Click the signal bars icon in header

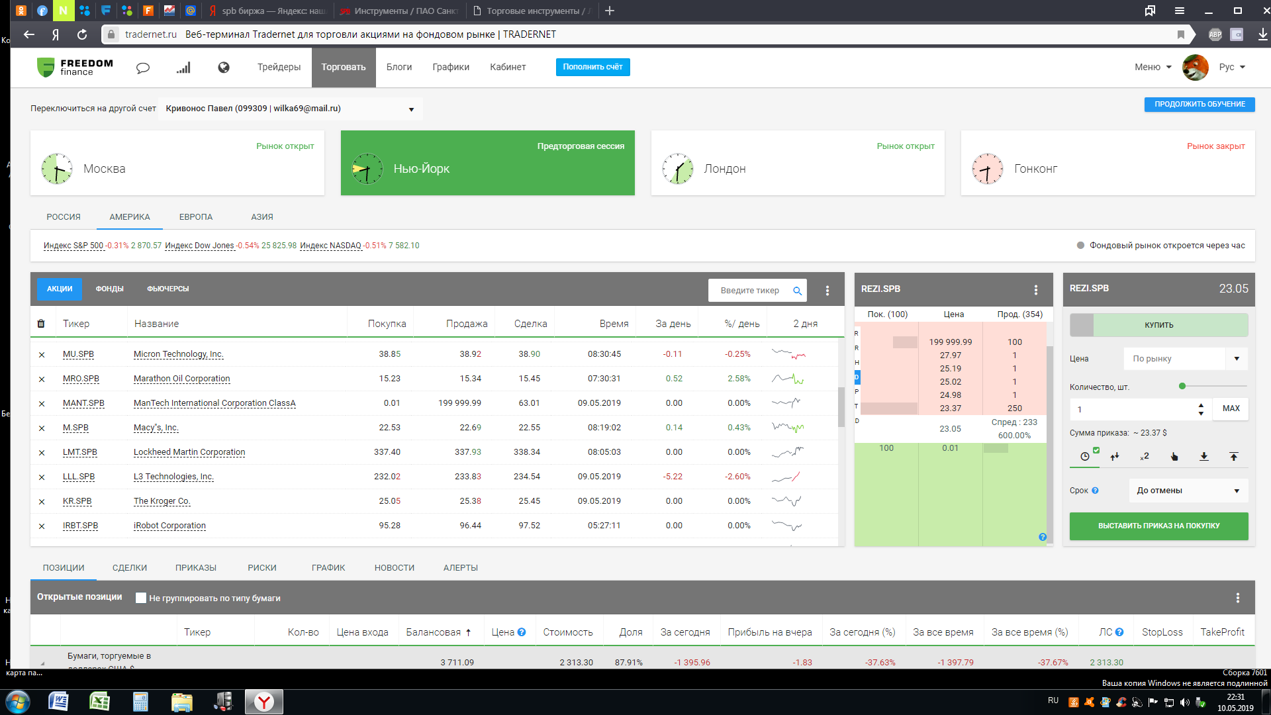183,68
